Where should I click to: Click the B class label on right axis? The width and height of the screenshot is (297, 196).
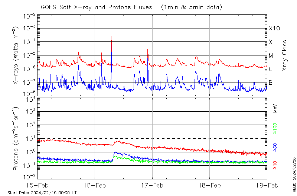(x=271, y=82)
